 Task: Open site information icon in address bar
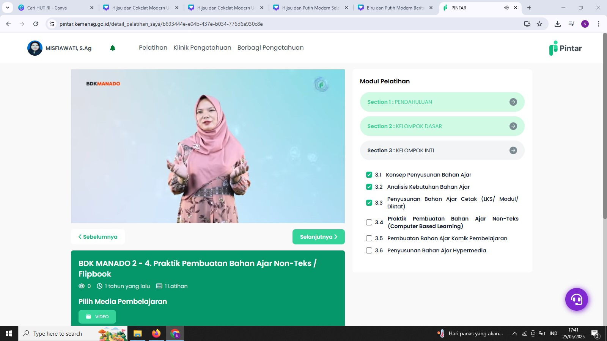tap(52, 24)
